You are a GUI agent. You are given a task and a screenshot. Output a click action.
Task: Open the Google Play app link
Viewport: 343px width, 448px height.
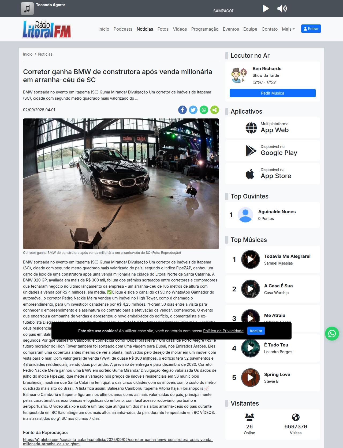click(x=273, y=151)
